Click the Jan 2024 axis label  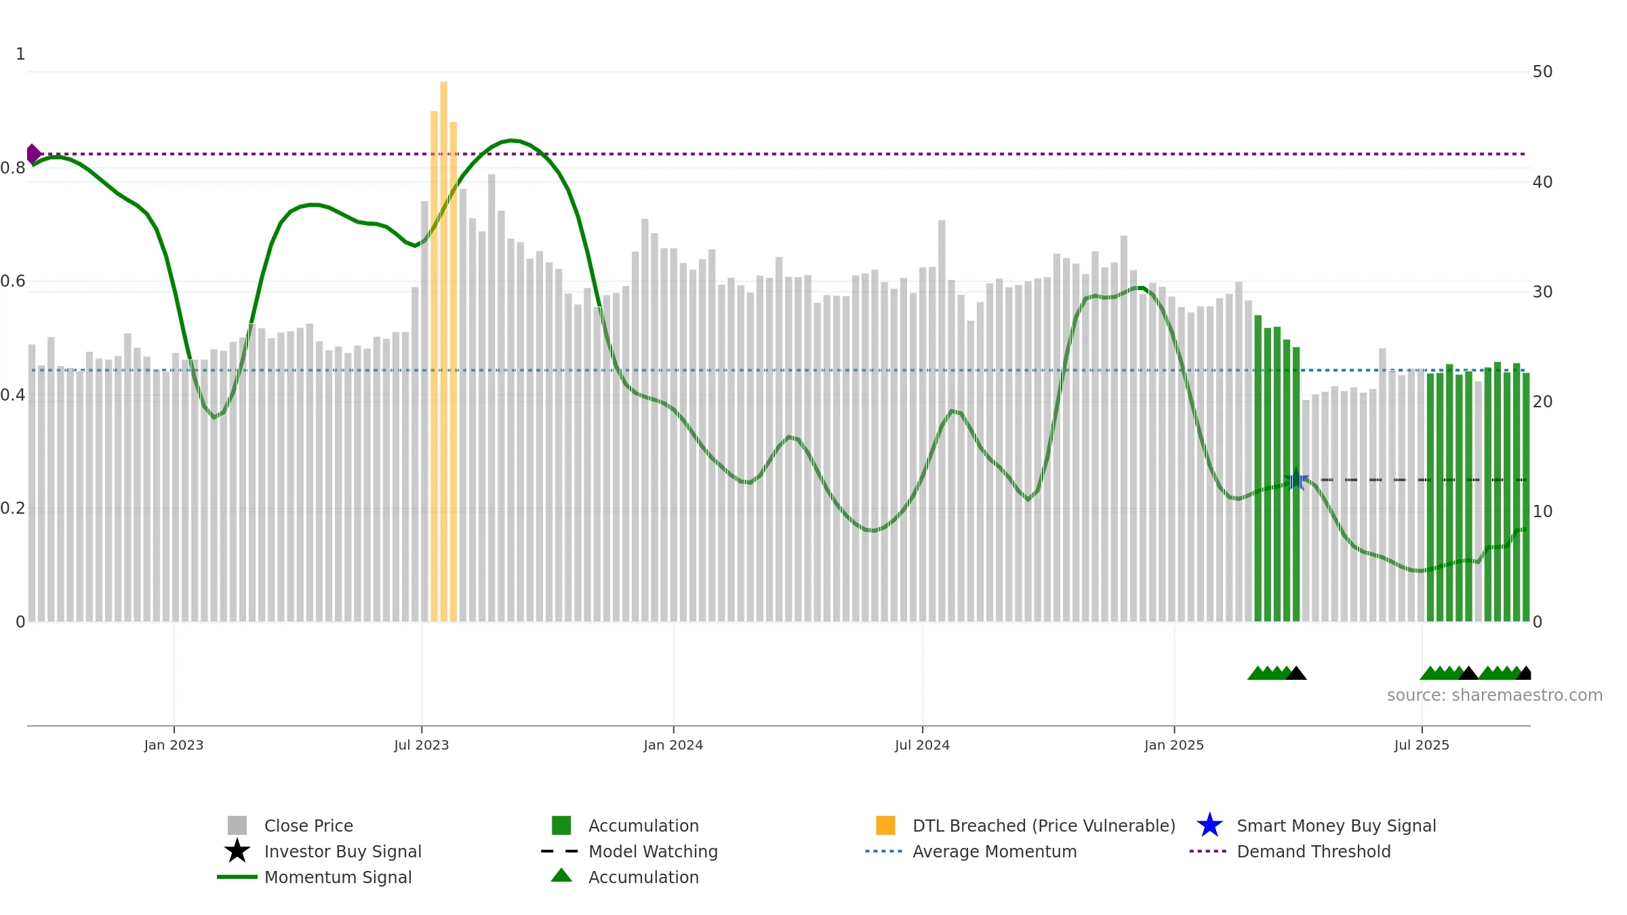[673, 745]
